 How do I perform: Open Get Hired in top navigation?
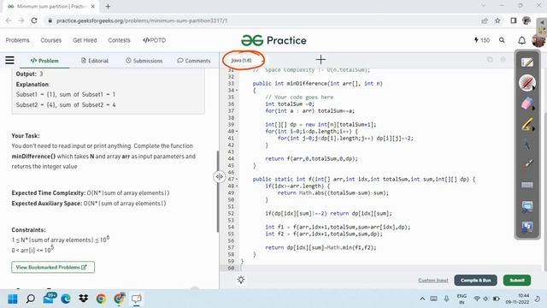point(85,40)
